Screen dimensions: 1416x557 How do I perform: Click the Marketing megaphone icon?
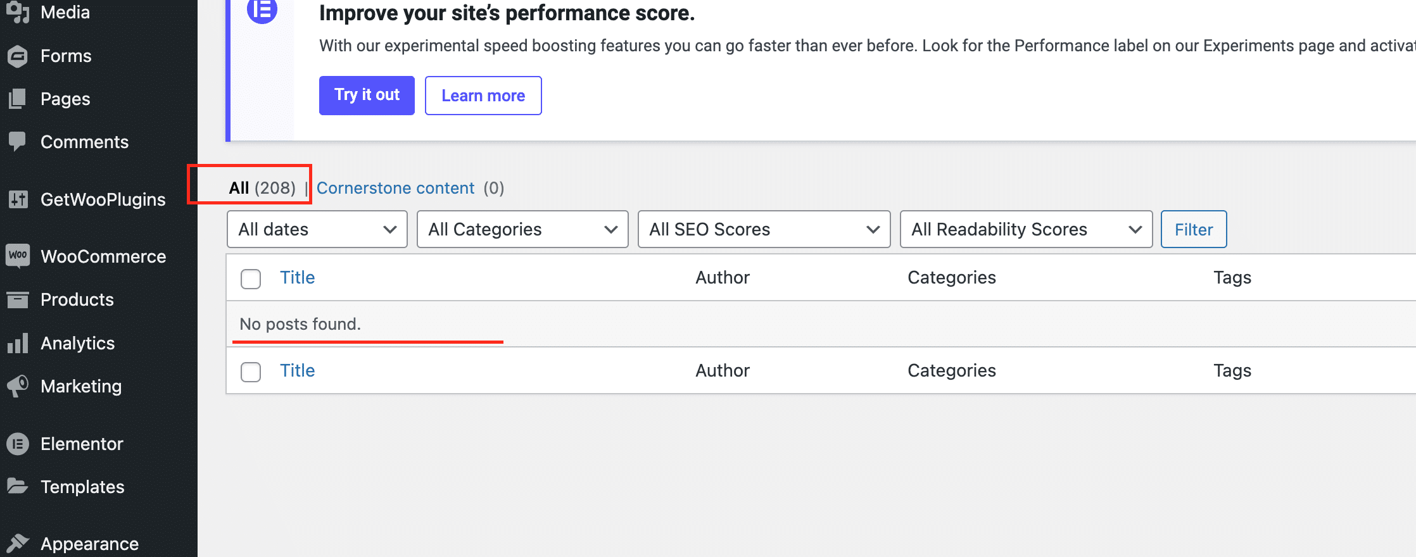[x=18, y=386]
